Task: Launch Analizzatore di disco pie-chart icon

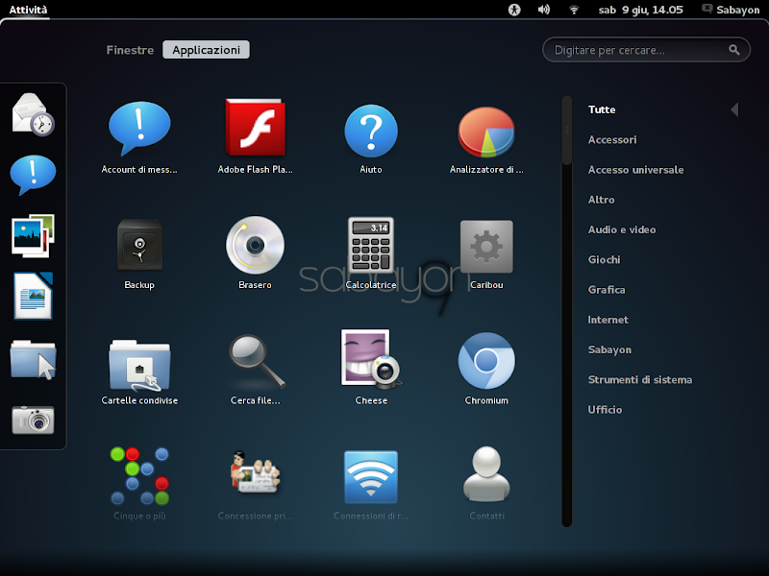Action: [486, 132]
